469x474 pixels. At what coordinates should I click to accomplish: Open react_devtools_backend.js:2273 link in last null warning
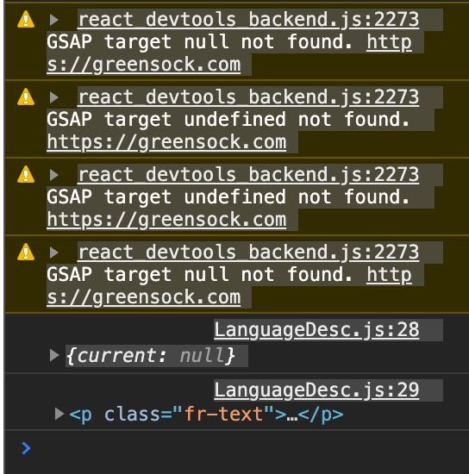point(248,253)
